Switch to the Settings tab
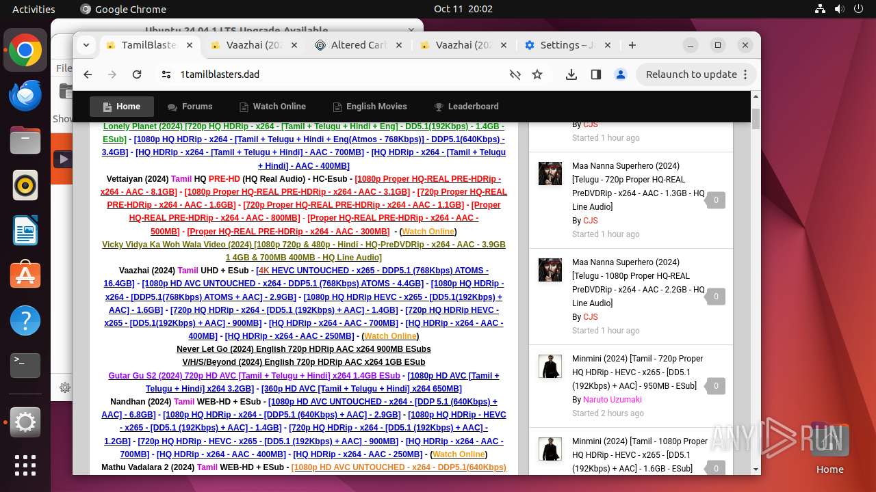Image resolution: width=876 pixels, height=492 pixels. [x=567, y=45]
